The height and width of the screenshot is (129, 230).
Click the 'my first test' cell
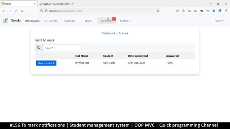pyautogui.click(x=82, y=63)
